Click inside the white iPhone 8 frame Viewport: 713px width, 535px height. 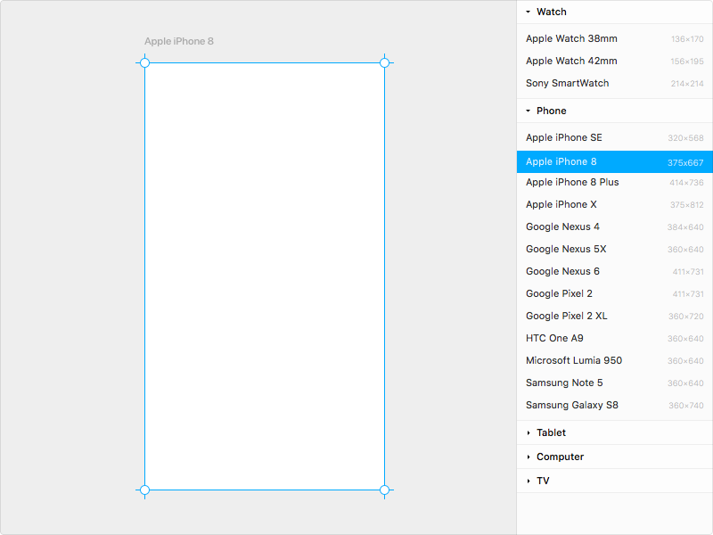[265, 276]
